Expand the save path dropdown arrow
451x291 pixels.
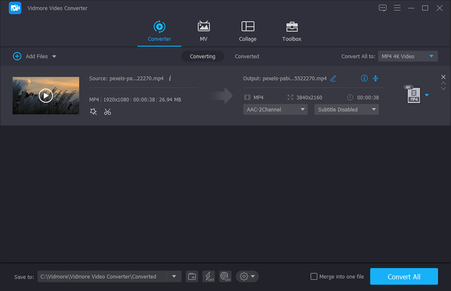(x=174, y=276)
